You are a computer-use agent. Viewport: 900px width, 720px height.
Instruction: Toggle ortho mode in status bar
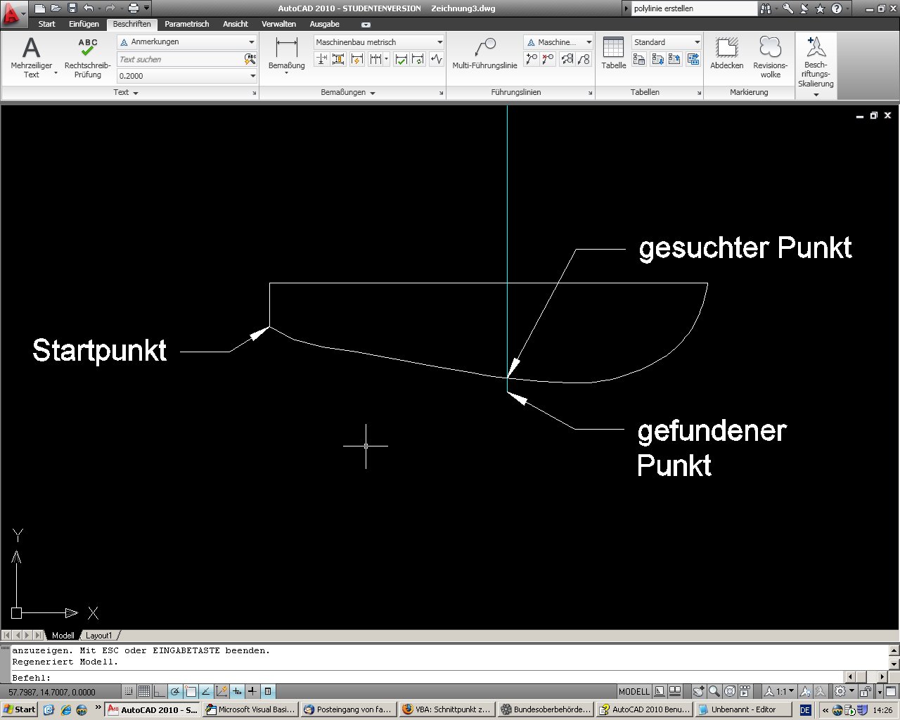[x=159, y=691]
